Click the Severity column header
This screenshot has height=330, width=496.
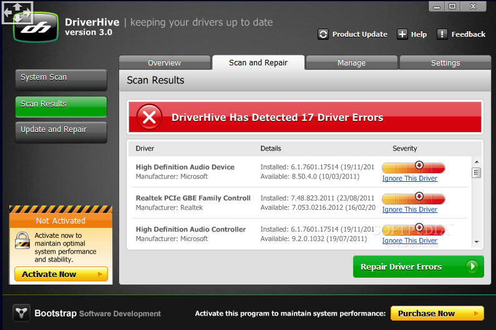tap(405, 148)
